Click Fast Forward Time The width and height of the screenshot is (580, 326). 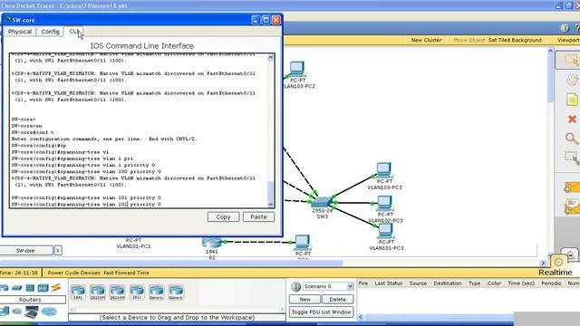[127, 273]
